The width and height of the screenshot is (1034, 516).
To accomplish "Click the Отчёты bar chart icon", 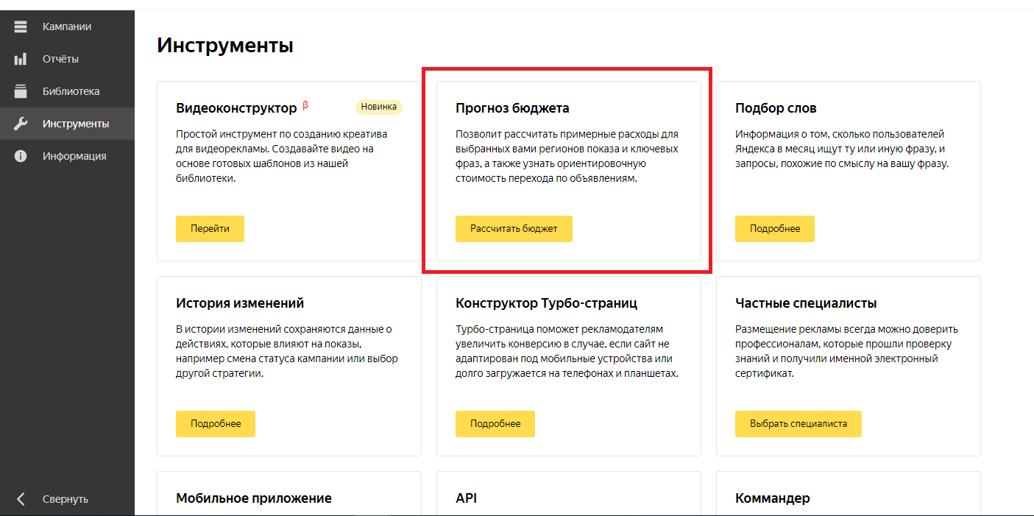I will click(21, 59).
